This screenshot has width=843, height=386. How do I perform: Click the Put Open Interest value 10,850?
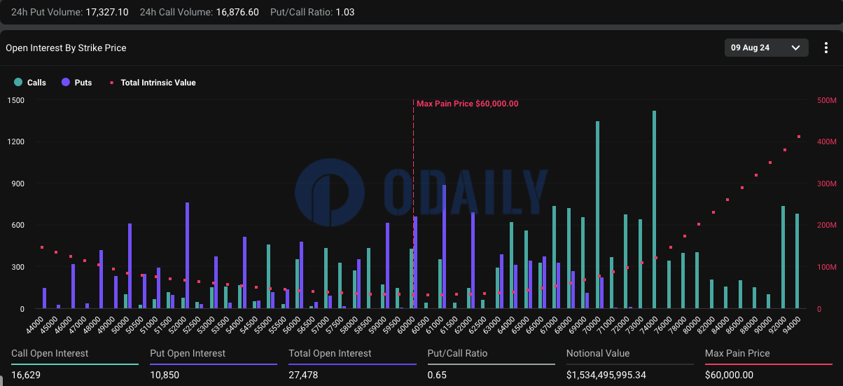(x=165, y=375)
